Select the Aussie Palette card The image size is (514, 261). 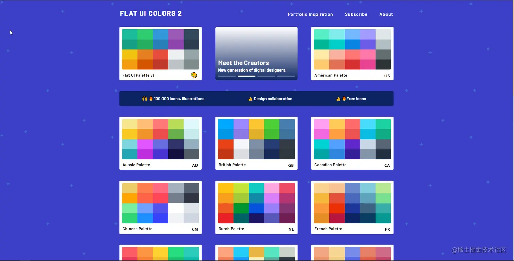pyautogui.click(x=160, y=143)
